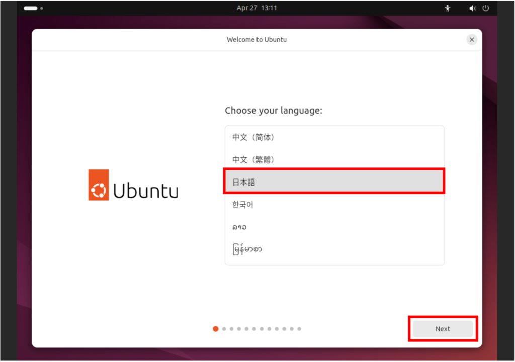Open the volume indicator in top bar
This screenshot has height=362, width=515.
(472, 8)
